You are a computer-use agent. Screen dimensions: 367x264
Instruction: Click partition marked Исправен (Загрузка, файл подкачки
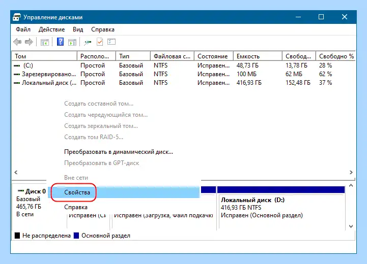click(163, 215)
